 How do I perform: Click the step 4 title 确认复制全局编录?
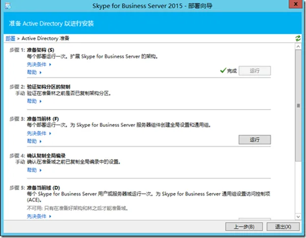point(46,156)
